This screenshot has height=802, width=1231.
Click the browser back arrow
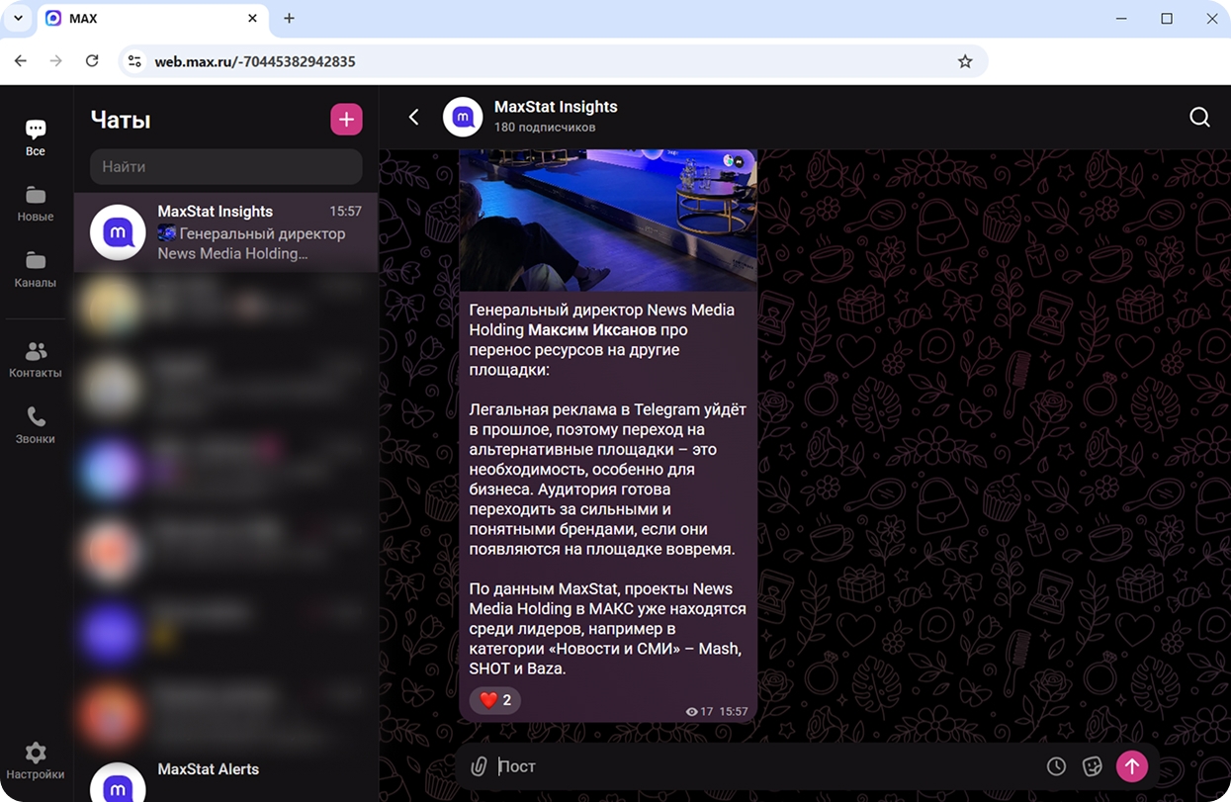coord(21,61)
